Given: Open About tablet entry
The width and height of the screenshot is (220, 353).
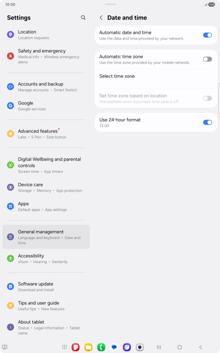Looking at the screenshot, I should 46,327.
